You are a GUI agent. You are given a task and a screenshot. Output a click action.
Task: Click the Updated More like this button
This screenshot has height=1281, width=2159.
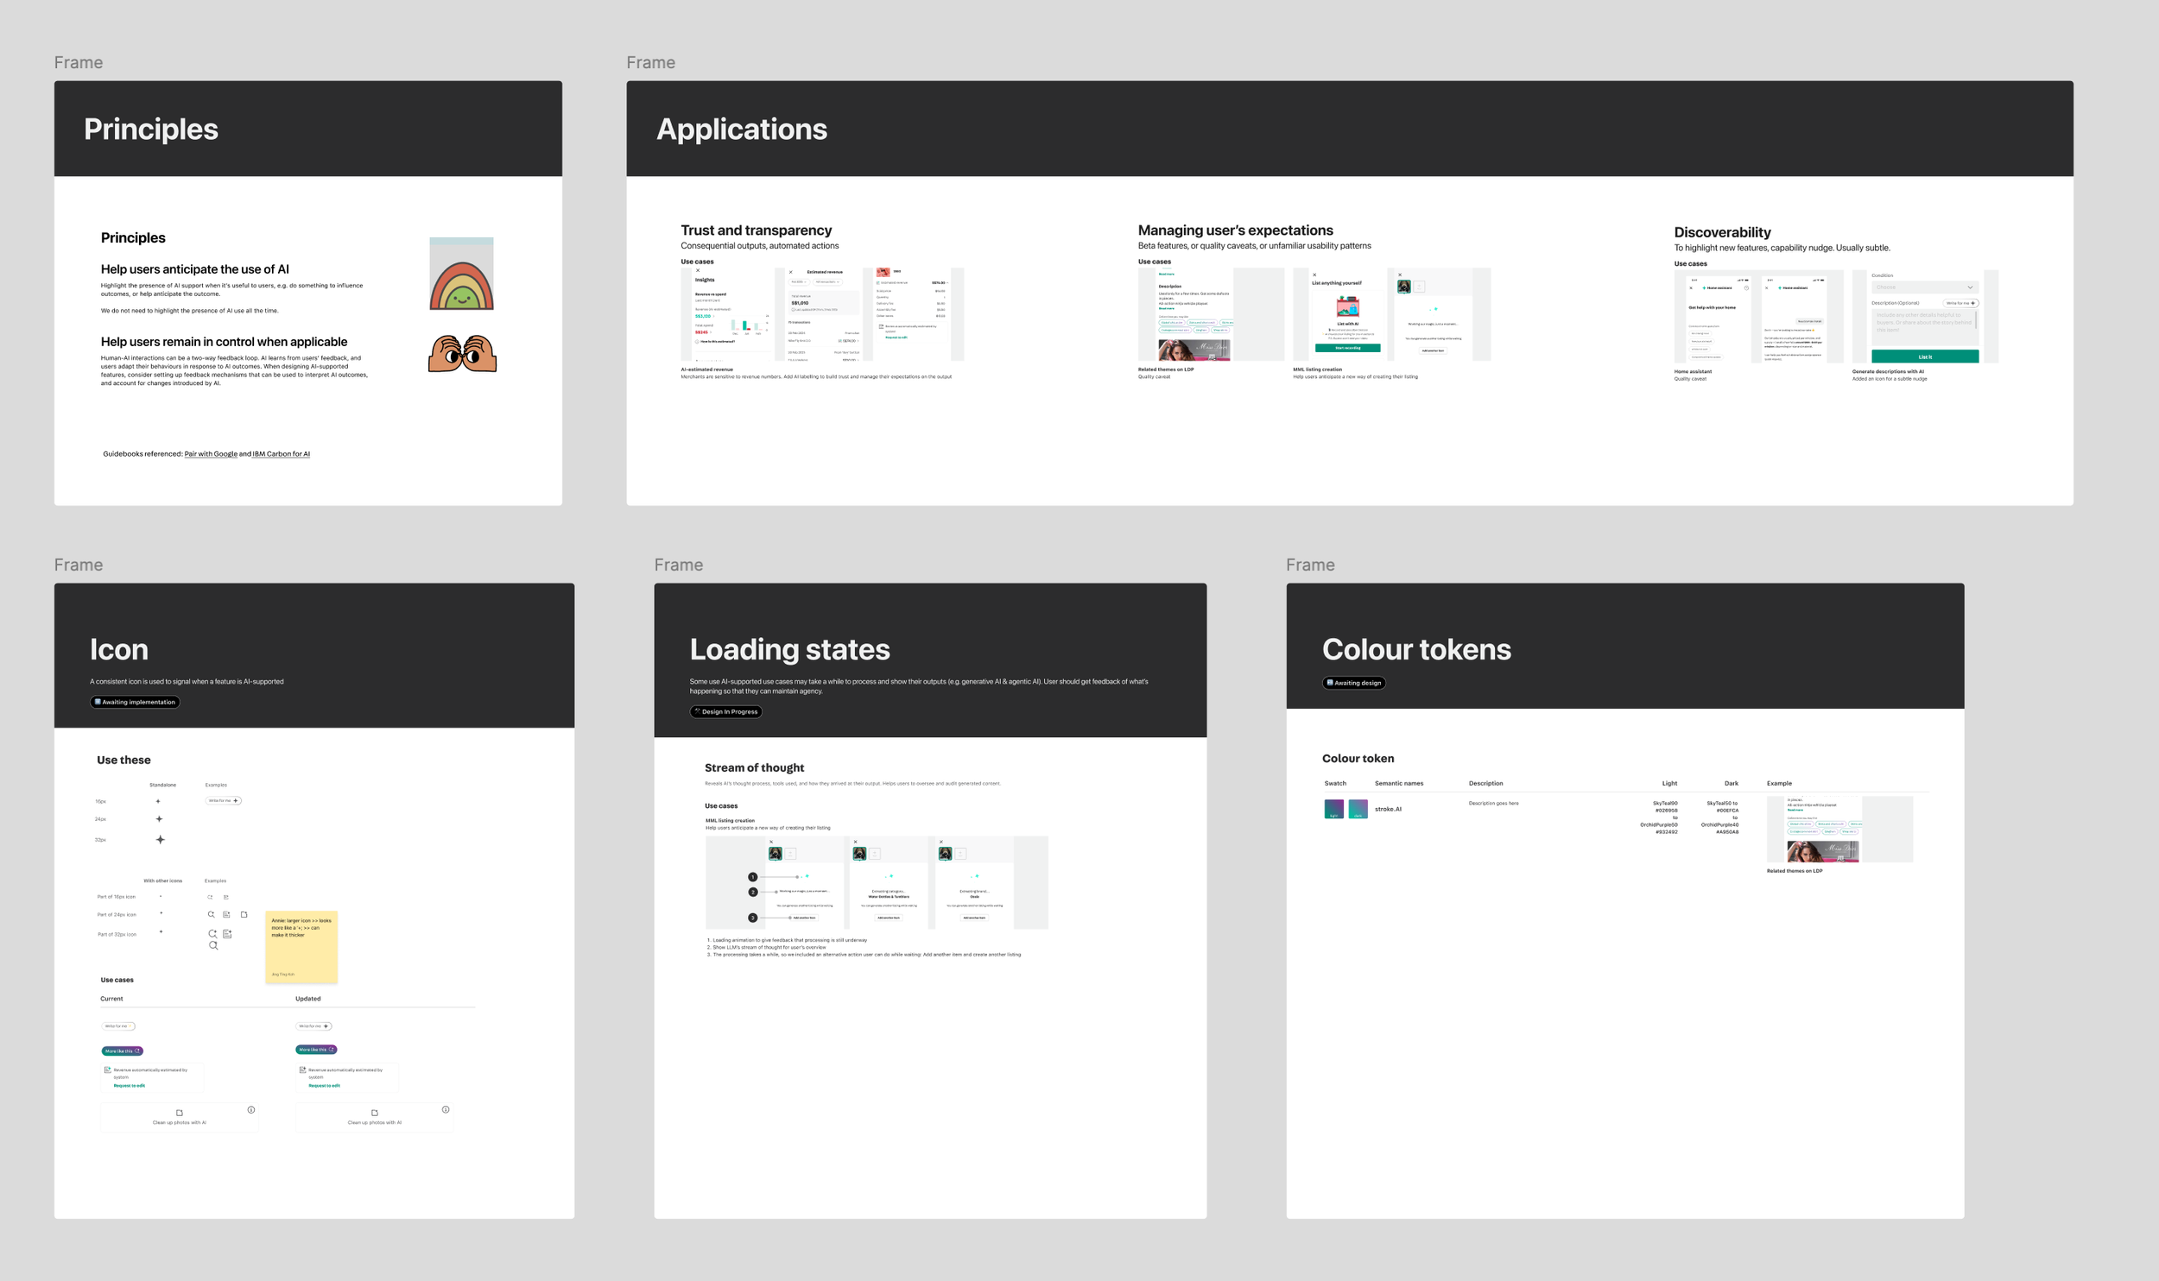[316, 1050]
